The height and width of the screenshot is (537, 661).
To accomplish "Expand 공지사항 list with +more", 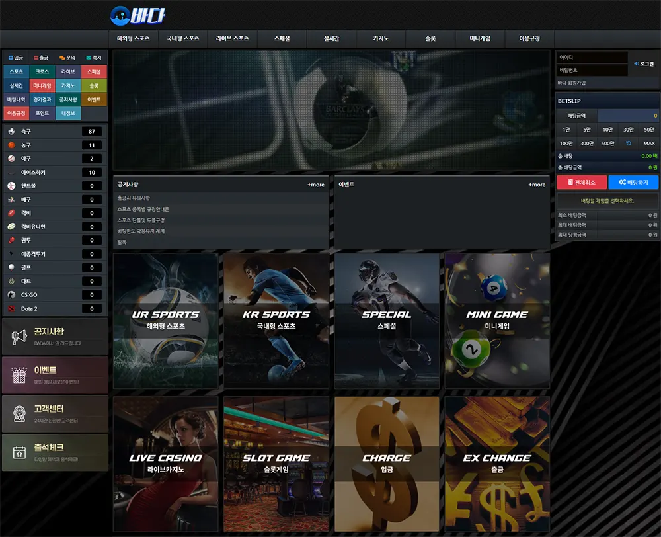I will [x=316, y=185].
